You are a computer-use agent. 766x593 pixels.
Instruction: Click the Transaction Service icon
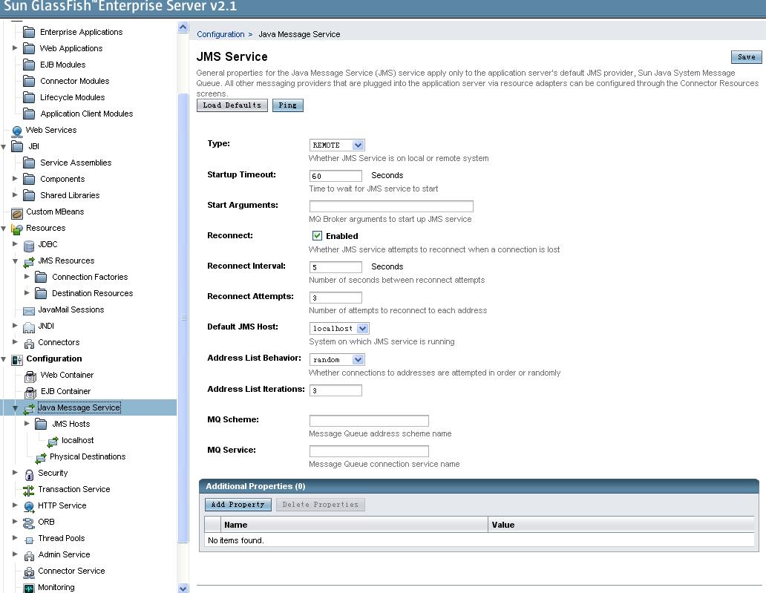pos(29,491)
